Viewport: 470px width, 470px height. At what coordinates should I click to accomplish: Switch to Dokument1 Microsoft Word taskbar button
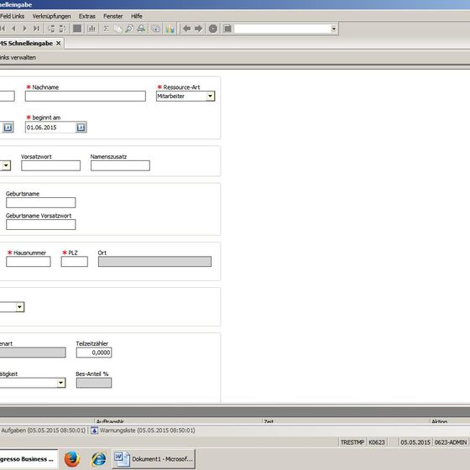(x=154, y=459)
